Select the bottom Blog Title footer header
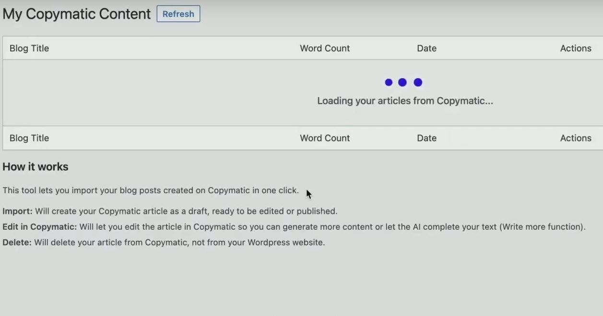Screen dimensions: 603x316 pos(29,138)
